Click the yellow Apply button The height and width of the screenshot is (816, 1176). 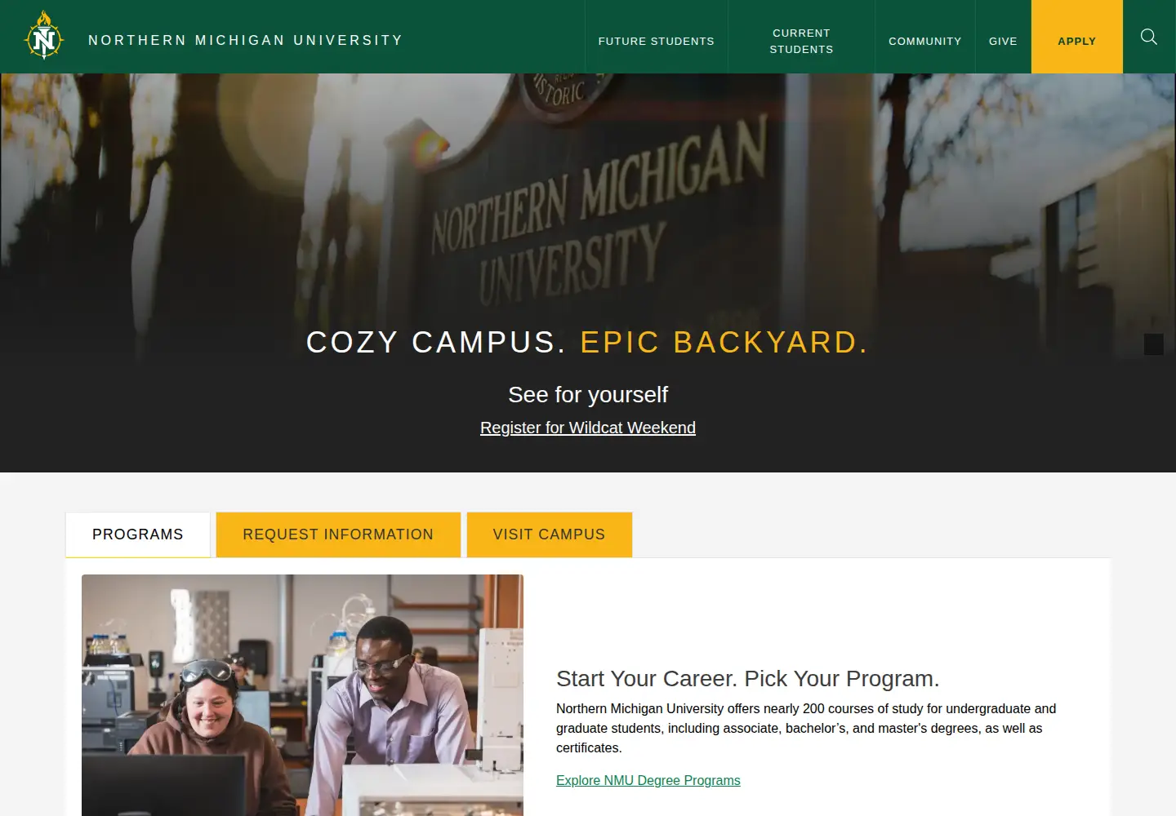click(x=1077, y=37)
